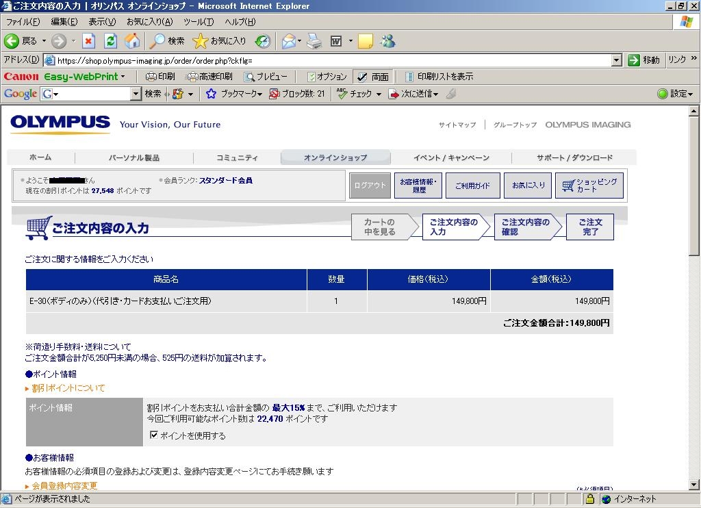
Task: Click Canon high-speed print (高速印刷)
Action: point(209,77)
